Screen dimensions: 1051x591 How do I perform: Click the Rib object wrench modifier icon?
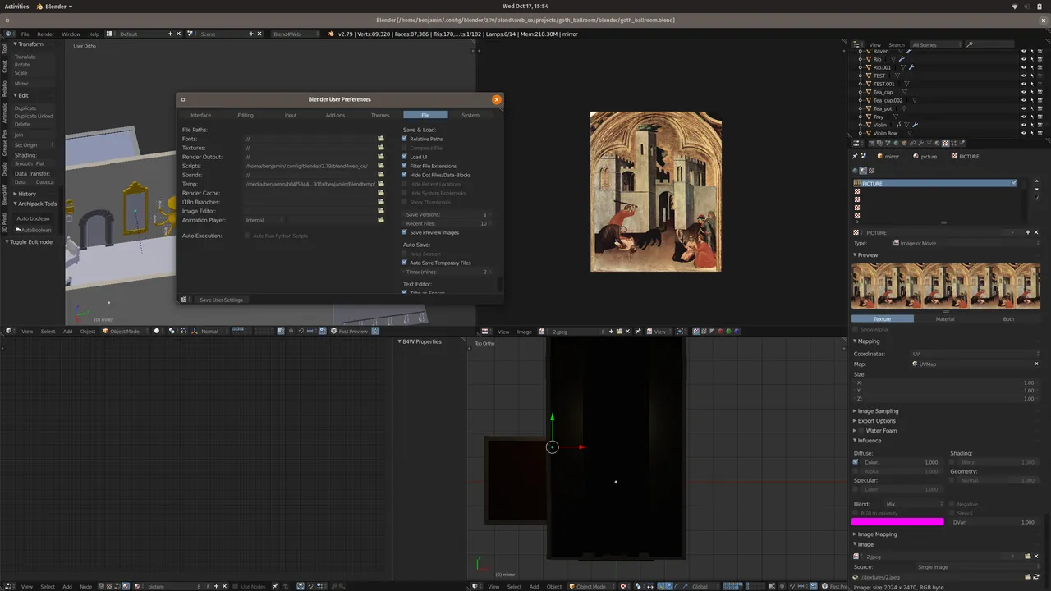902,59
